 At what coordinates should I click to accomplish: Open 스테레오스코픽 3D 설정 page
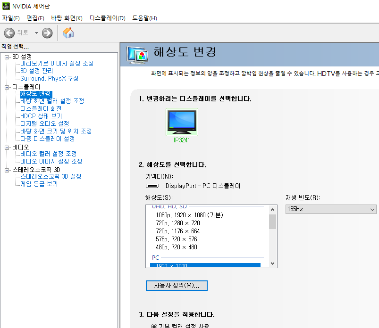pyautogui.click(x=51, y=176)
